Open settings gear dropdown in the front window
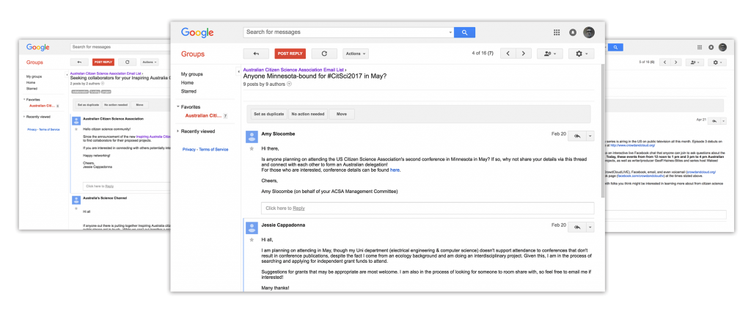 [x=582, y=54]
